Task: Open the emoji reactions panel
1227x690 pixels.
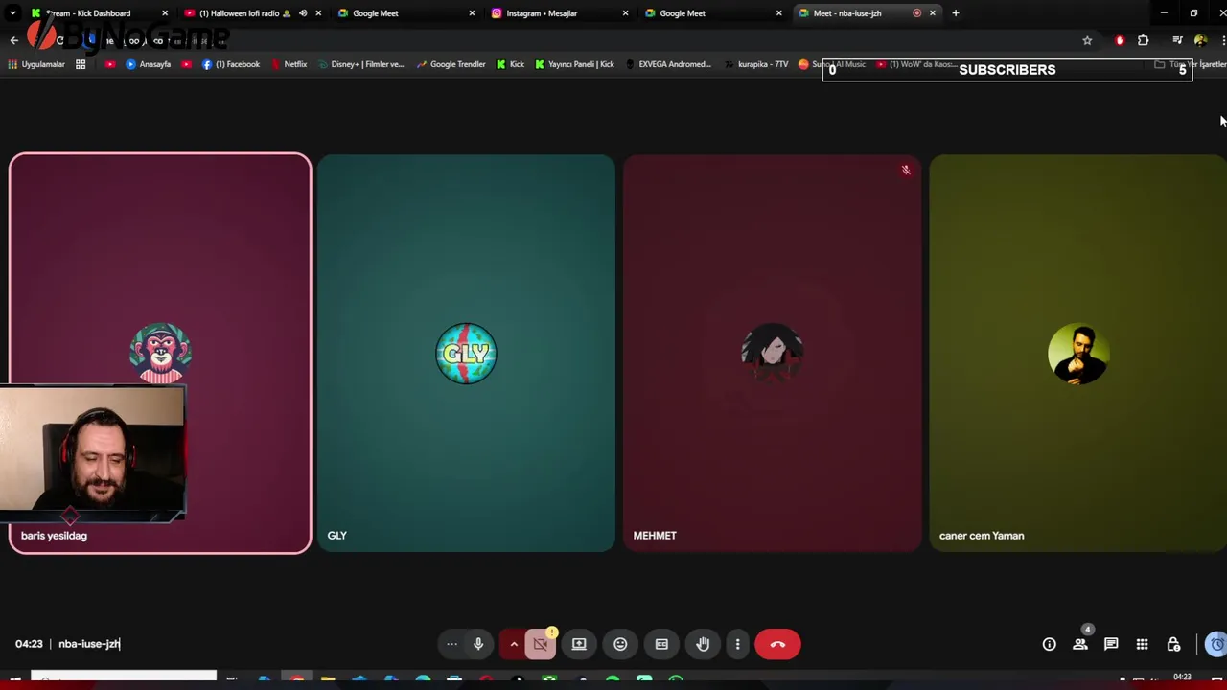Action: (620, 644)
